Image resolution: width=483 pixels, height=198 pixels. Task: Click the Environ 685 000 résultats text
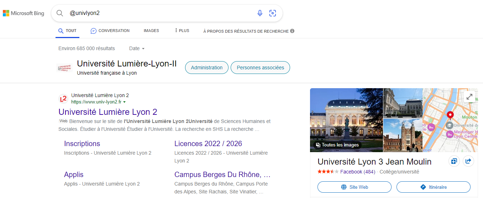(86, 48)
